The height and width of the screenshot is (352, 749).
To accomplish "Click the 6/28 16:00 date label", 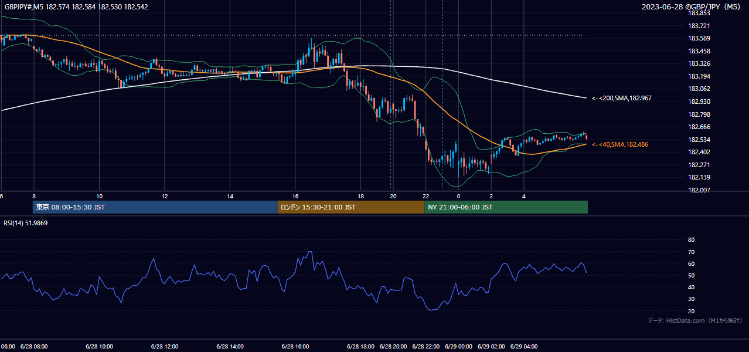I will (x=295, y=346).
